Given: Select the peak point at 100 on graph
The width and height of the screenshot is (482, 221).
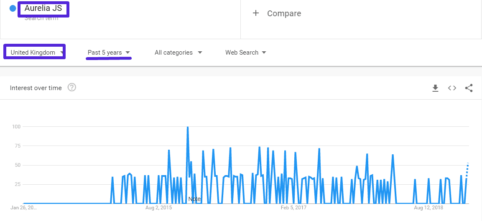Looking at the screenshot, I should 188,127.
